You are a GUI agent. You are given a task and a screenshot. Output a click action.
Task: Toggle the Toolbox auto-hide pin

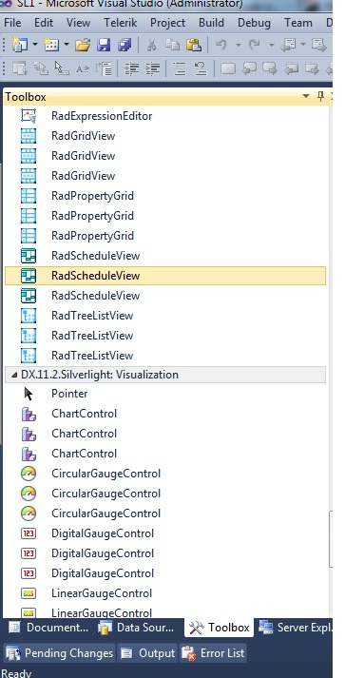coord(321,96)
